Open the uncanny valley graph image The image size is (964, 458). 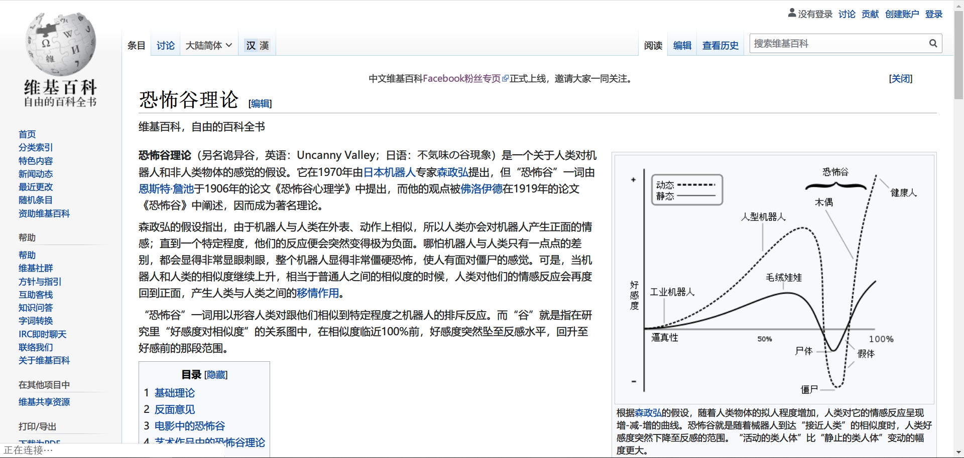point(774,279)
